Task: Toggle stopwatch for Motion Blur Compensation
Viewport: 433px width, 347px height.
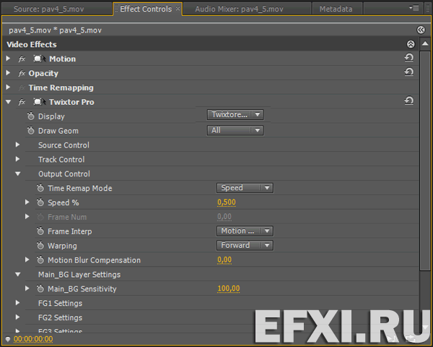Action: [40, 260]
